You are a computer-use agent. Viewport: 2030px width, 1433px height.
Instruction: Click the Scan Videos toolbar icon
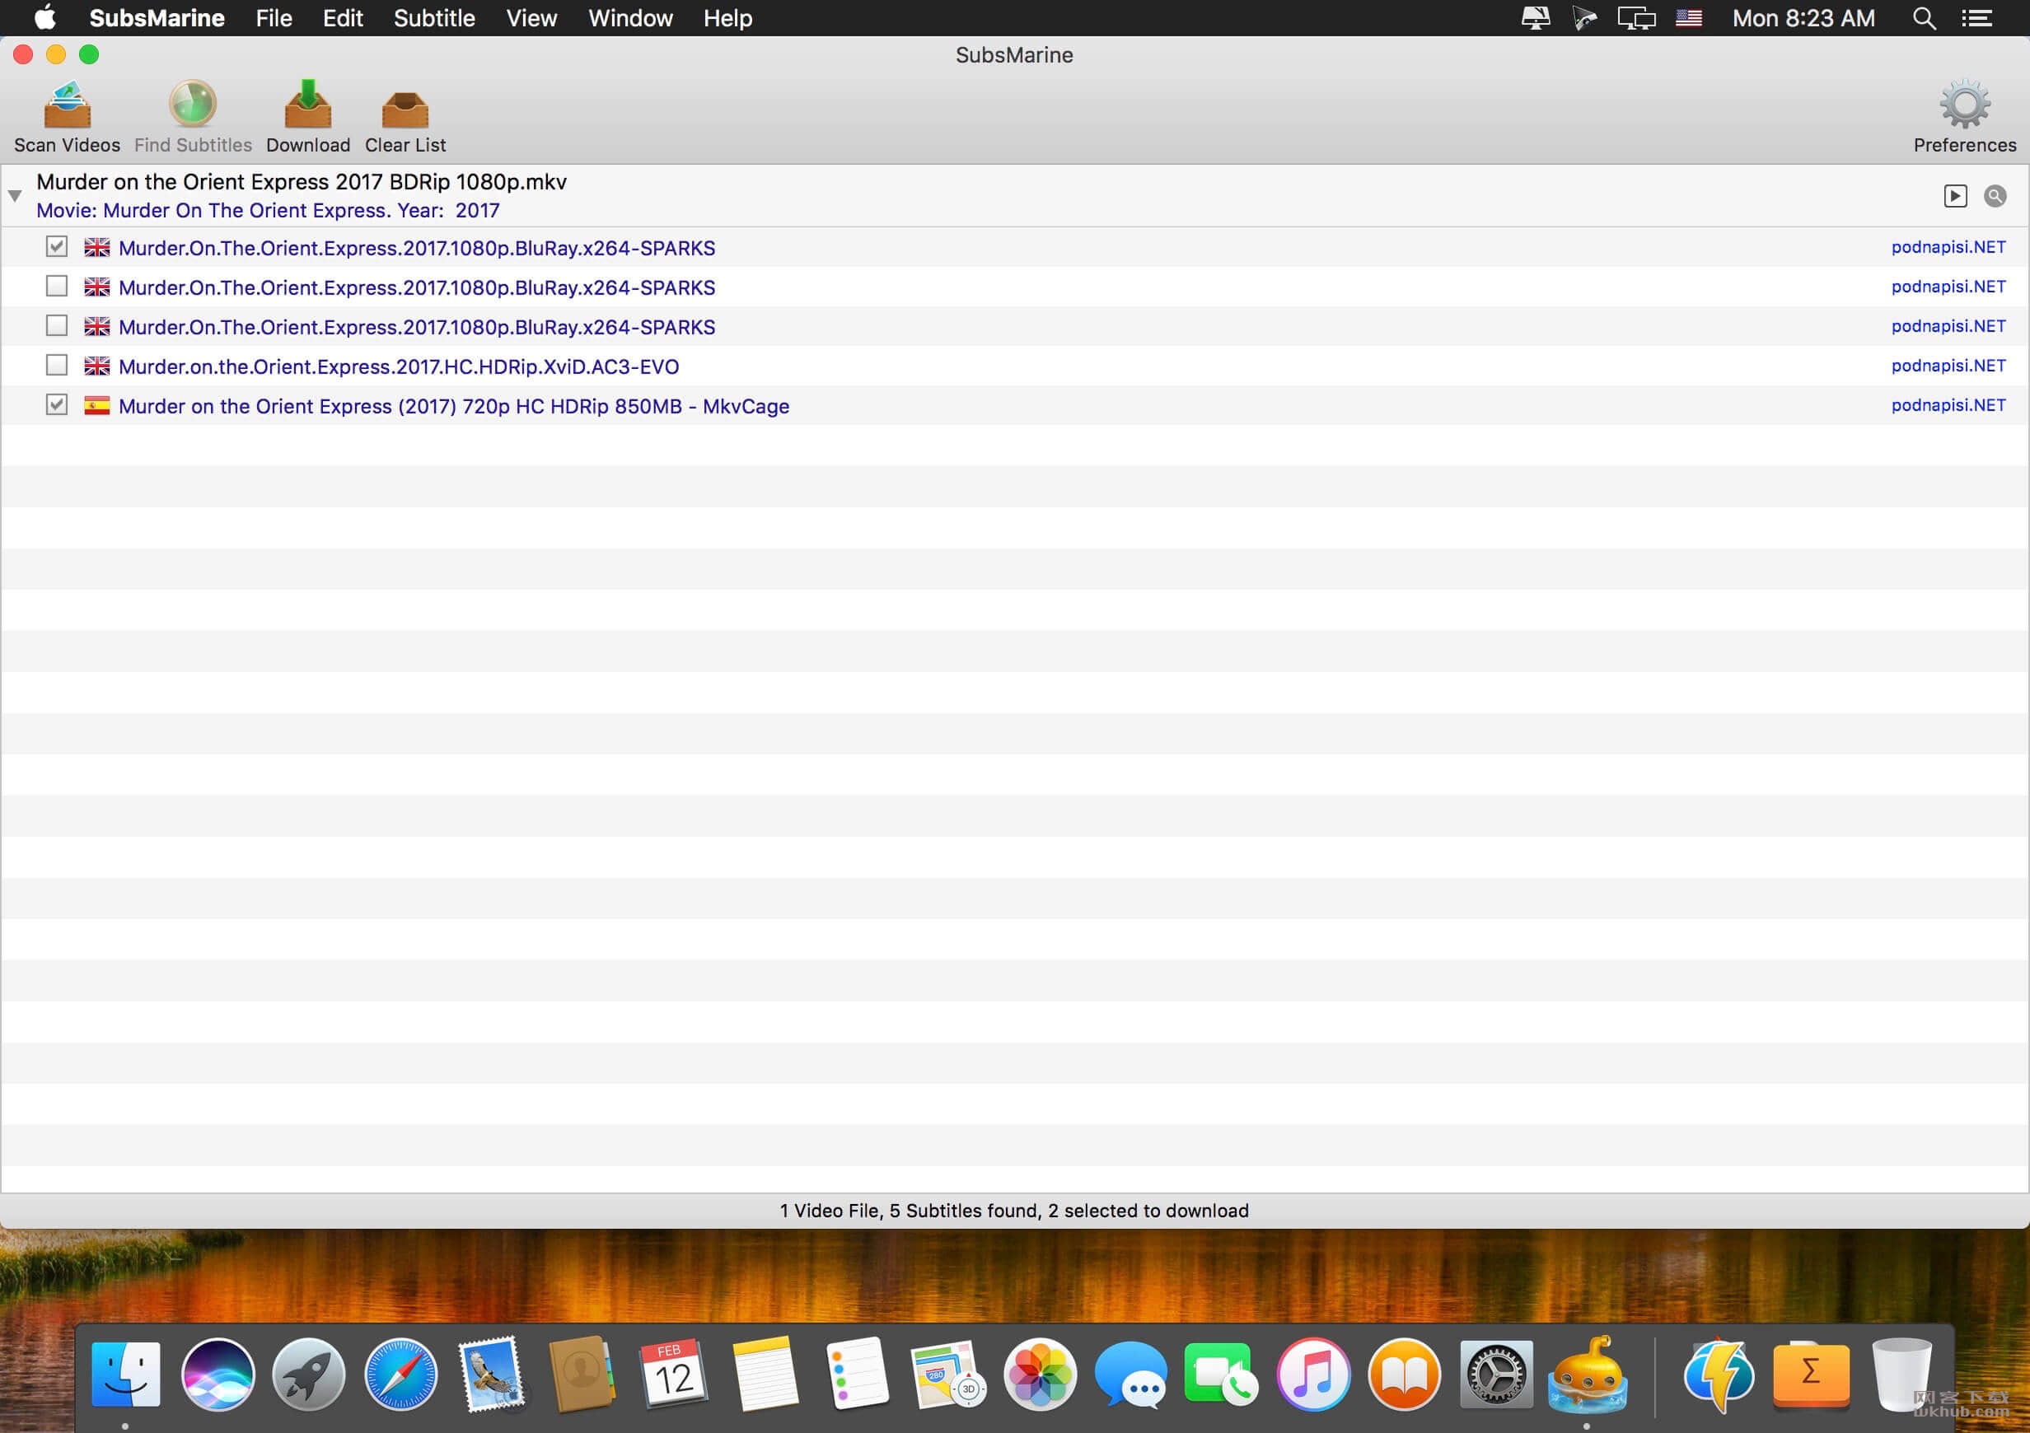tap(68, 105)
